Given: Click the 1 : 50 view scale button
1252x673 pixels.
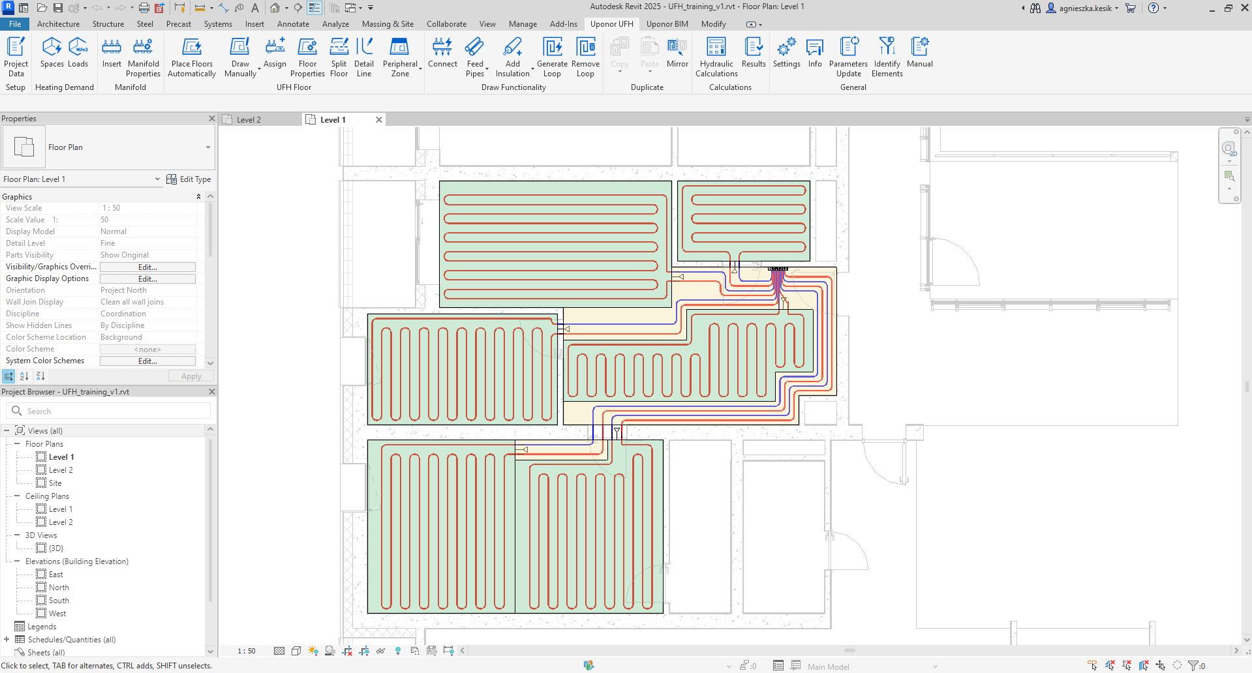Looking at the screenshot, I should (x=247, y=651).
